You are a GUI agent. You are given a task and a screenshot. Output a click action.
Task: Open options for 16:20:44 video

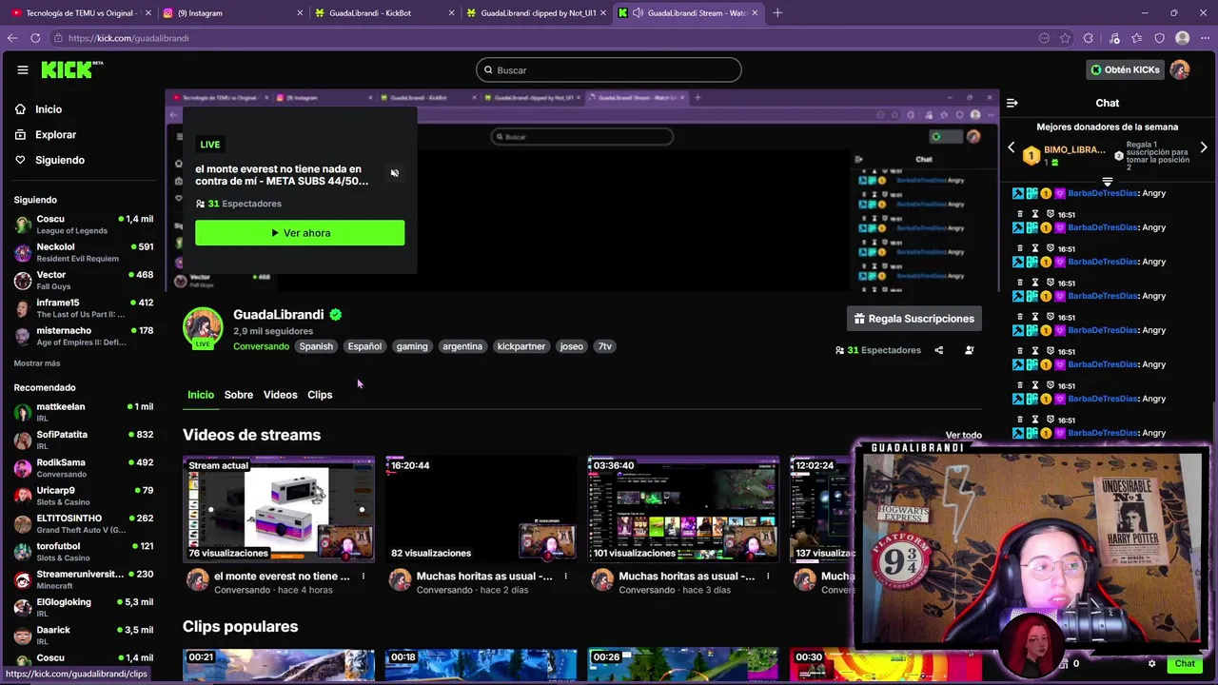(x=565, y=577)
